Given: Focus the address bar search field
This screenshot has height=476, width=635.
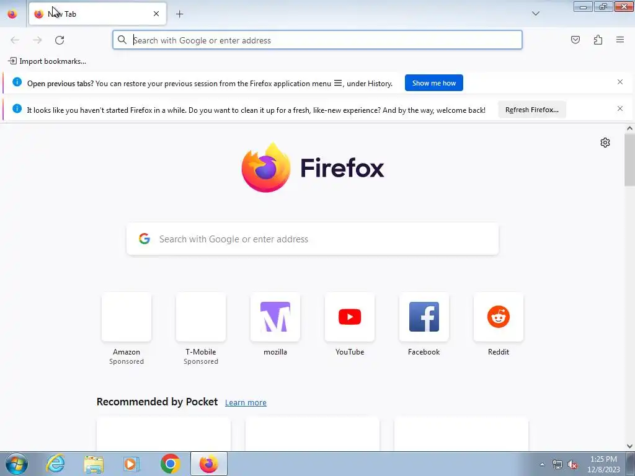Looking at the screenshot, I should tap(317, 40).
